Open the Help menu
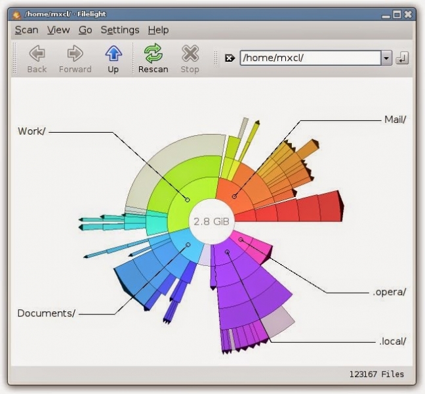This screenshot has width=425, height=394. (x=158, y=30)
